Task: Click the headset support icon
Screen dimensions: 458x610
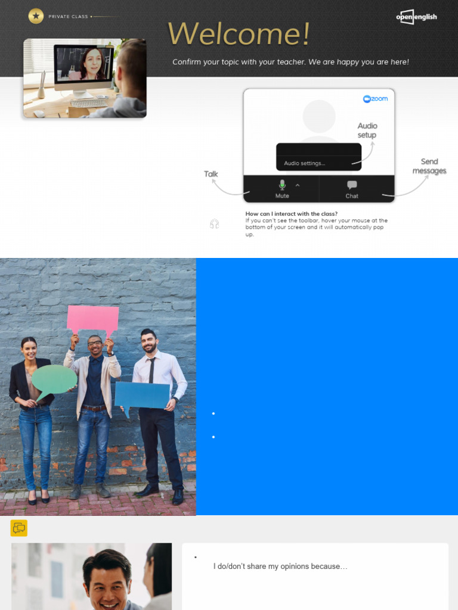Action: [215, 224]
